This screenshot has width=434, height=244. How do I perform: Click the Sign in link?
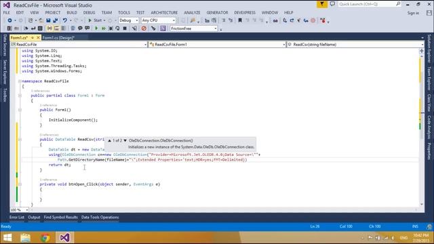pyautogui.click(x=413, y=13)
